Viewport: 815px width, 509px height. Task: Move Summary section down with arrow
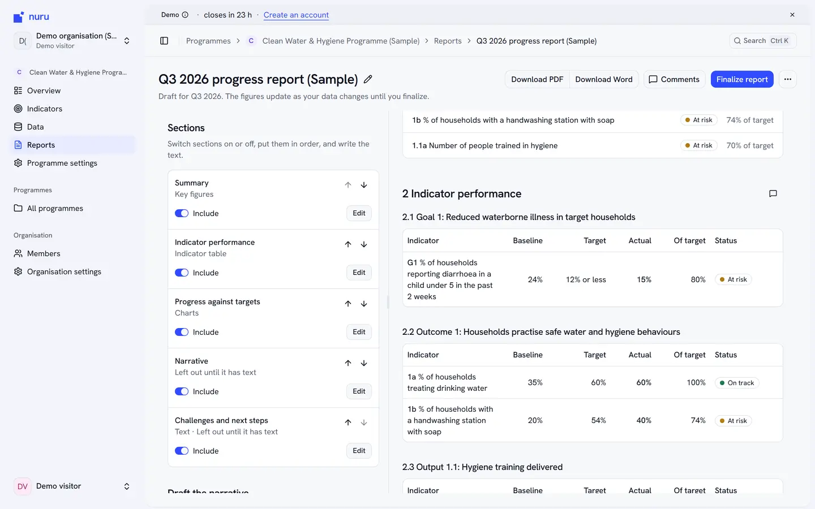tap(364, 185)
